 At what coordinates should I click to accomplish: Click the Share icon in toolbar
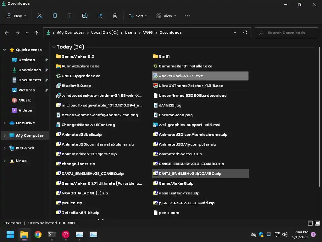click(x=100, y=16)
